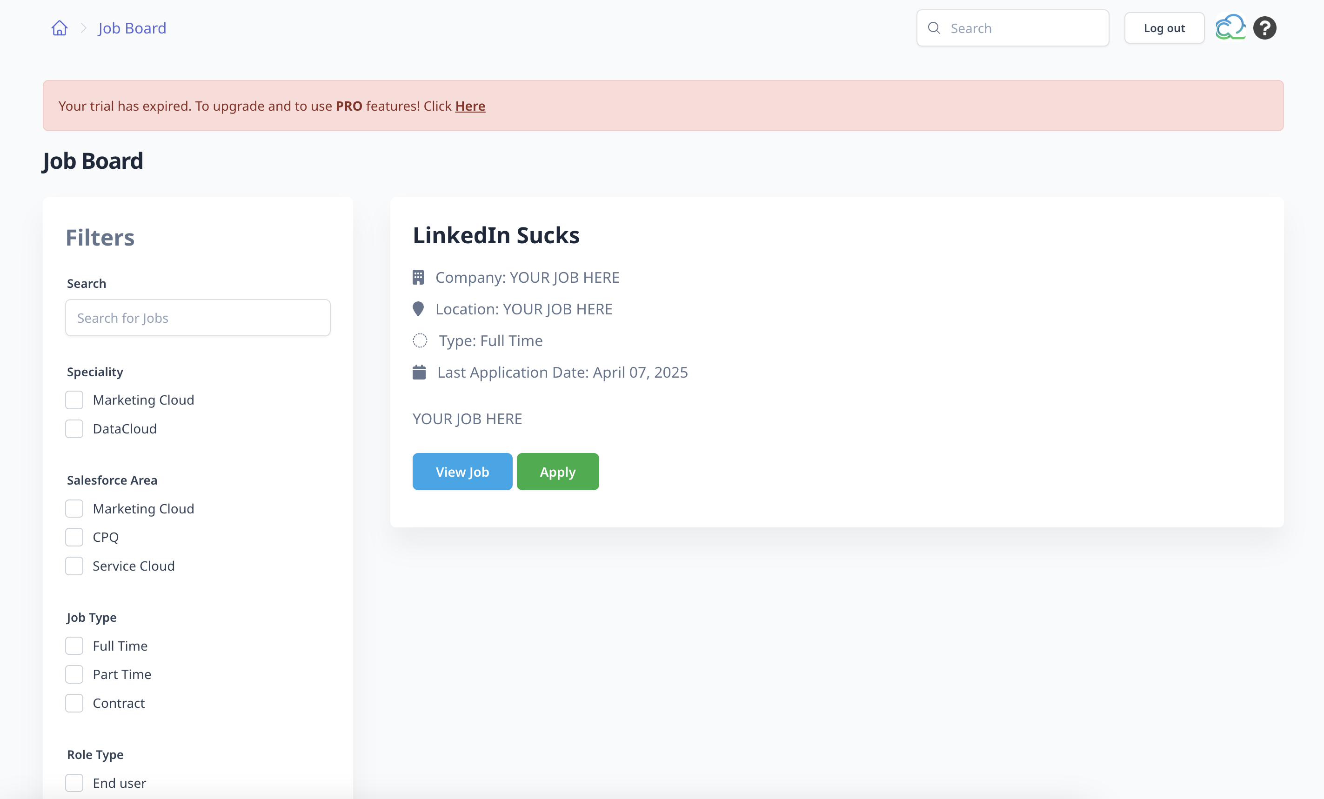Select the Contract job type checkbox

(x=74, y=703)
